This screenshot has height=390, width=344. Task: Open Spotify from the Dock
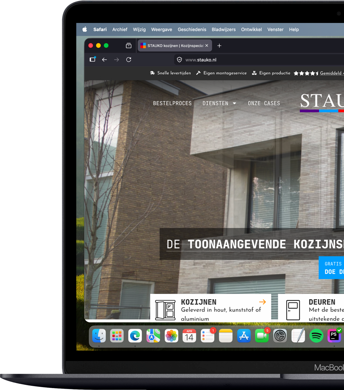[x=316, y=336]
